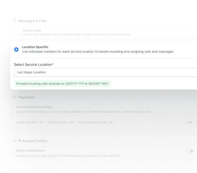Click the Credit Card Fee value
197x173 pixels.
pos(29,122)
